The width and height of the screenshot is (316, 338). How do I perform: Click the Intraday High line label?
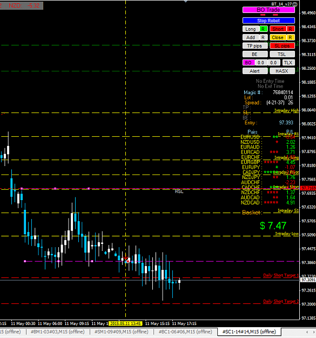pyautogui.click(x=286, y=110)
